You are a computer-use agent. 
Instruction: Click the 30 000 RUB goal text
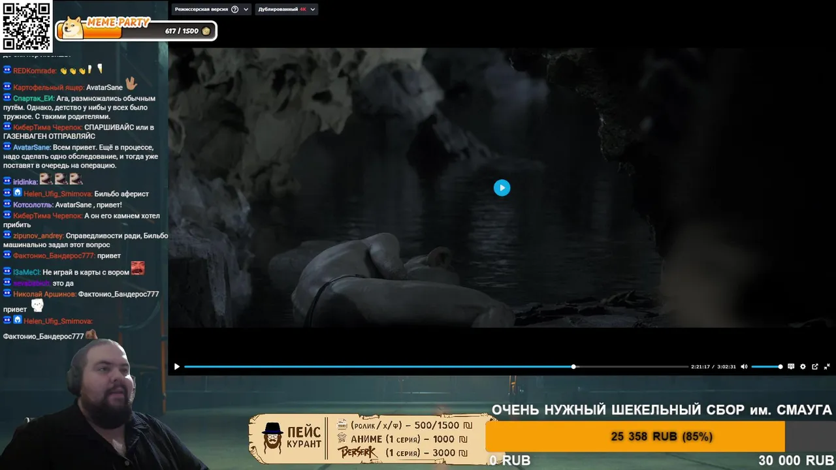click(x=796, y=461)
